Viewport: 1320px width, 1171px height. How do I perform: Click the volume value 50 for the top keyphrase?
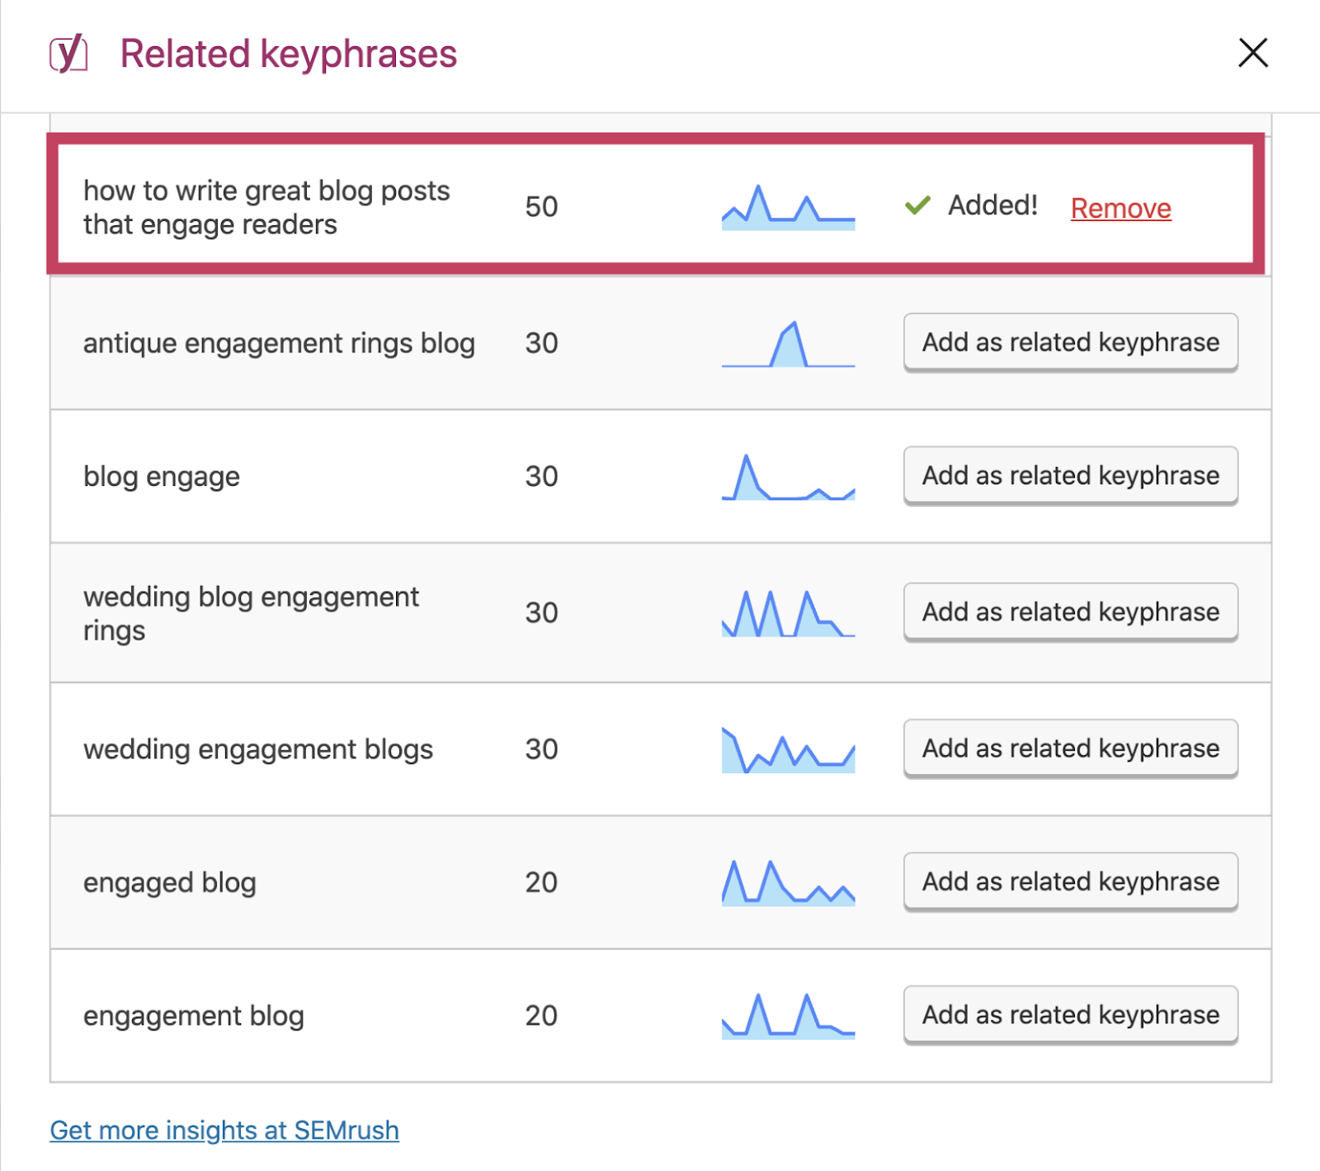point(542,208)
